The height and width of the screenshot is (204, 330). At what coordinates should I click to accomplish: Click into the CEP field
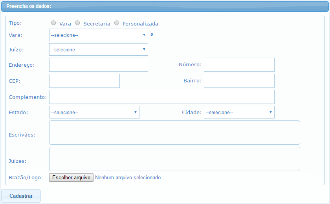(84, 81)
